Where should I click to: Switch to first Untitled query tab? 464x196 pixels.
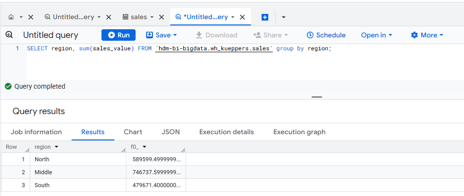click(69, 17)
